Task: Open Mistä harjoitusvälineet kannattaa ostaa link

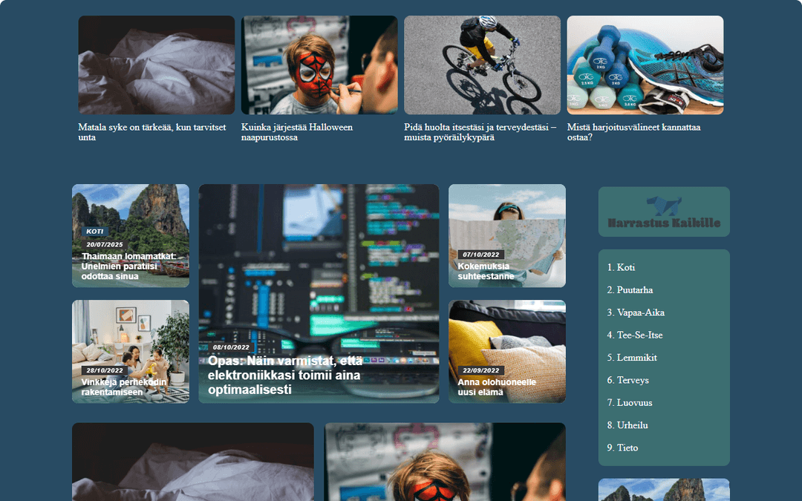Action: pos(633,132)
